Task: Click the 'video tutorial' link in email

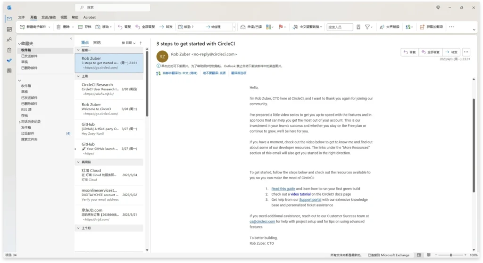Action: 300,194
